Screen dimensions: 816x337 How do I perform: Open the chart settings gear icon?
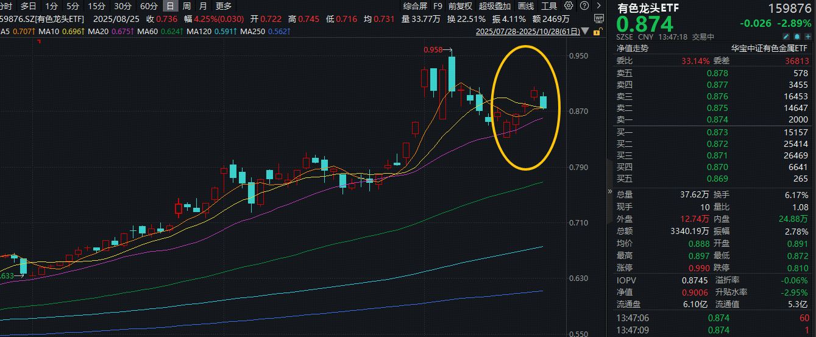(568, 5)
